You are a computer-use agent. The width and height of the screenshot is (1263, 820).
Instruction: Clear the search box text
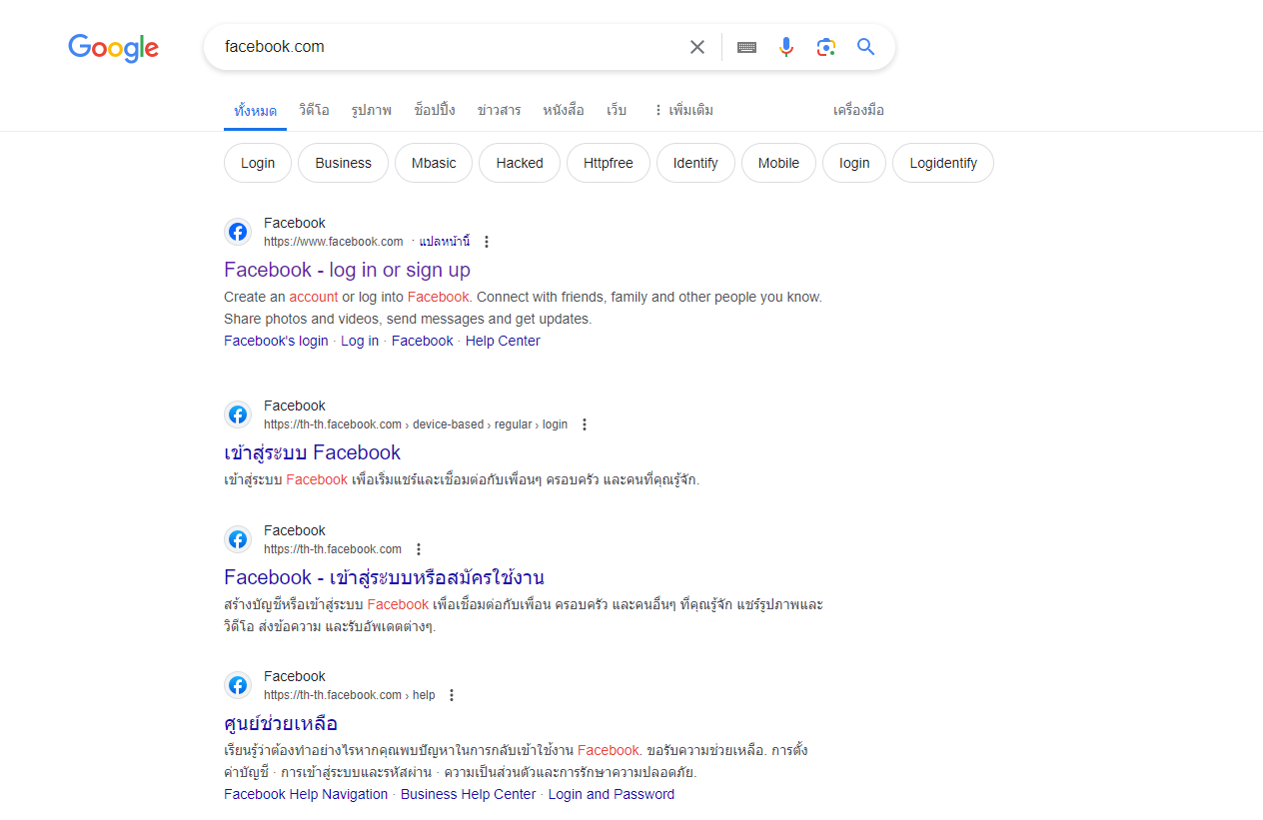[x=697, y=47]
